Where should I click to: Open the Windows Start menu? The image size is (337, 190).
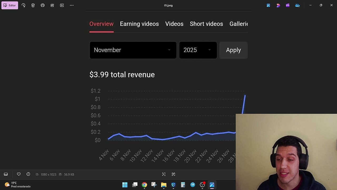tap(125, 185)
